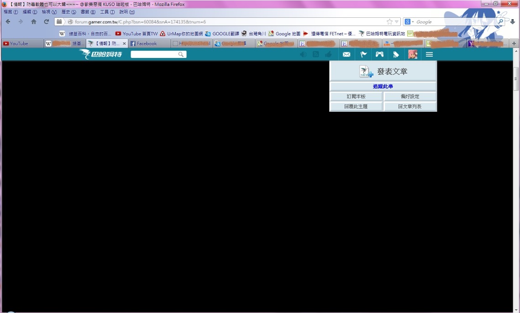This screenshot has height=313, width=520.
Task: Click the speaker sound icon in site header
Action: click(303, 54)
